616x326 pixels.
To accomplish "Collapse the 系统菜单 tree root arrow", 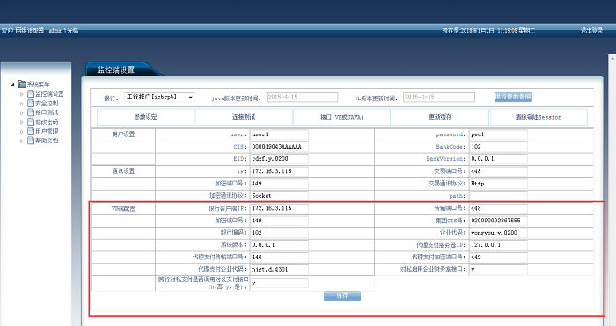I will pos(13,84).
